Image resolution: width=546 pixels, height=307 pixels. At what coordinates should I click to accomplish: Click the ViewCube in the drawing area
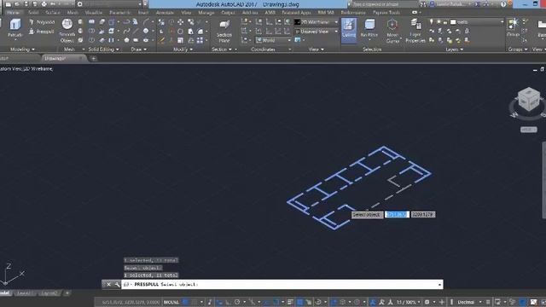click(x=529, y=99)
